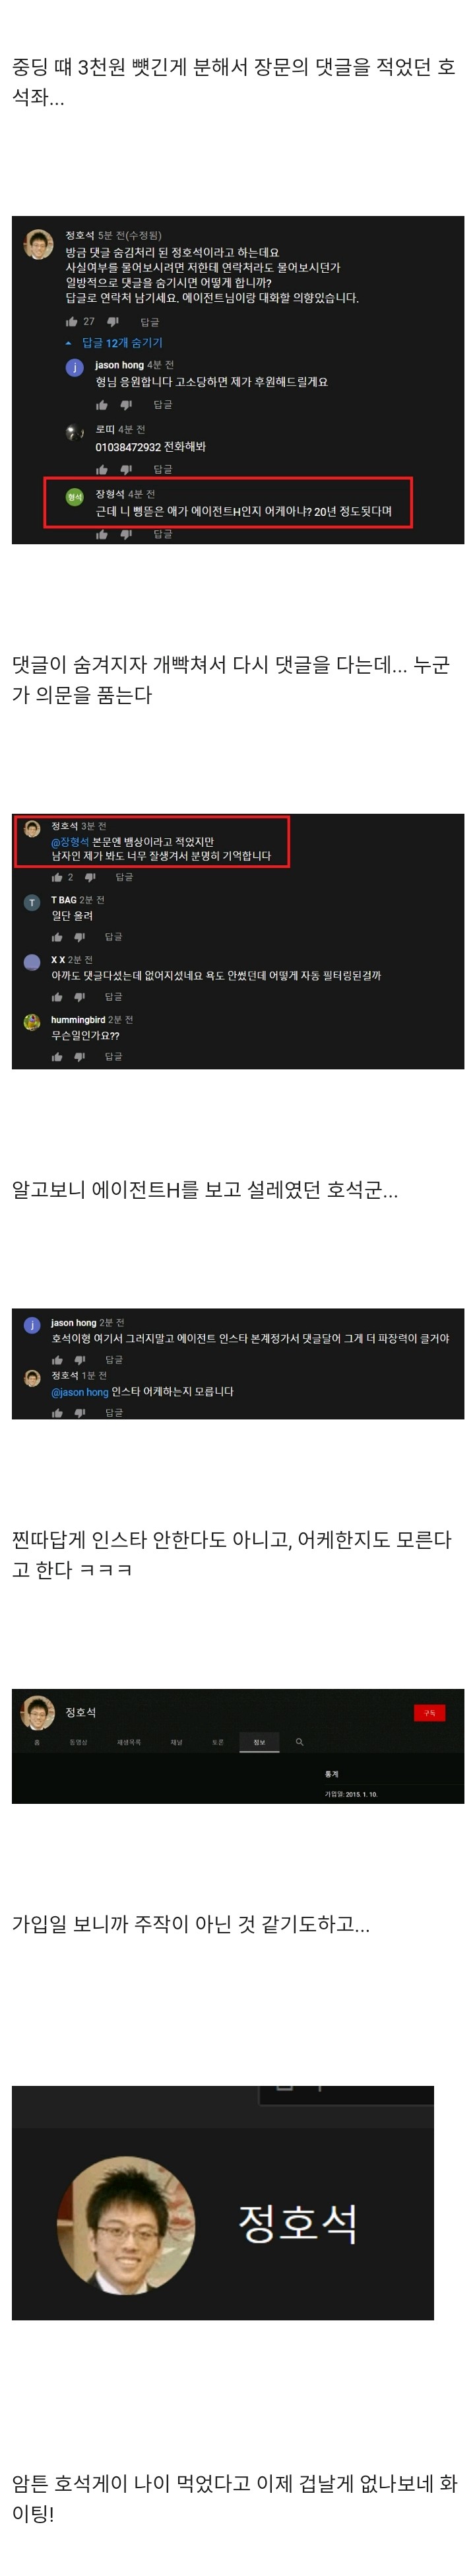Select the 정보 channel tab
This screenshot has width=475, height=2576.
click(259, 1743)
